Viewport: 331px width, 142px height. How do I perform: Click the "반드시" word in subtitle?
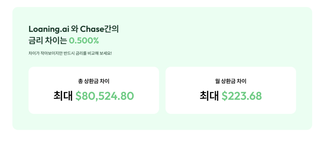point(69,53)
